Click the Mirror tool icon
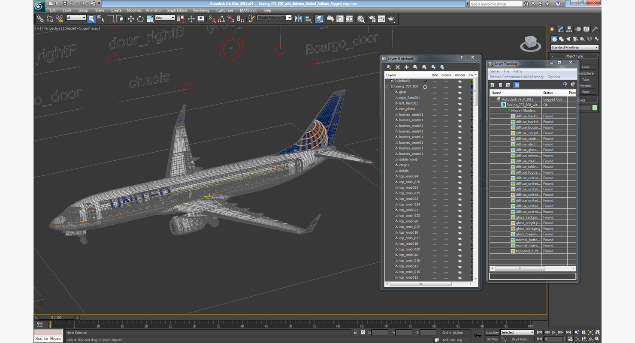The image size is (635, 343). pyautogui.click(x=299, y=19)
